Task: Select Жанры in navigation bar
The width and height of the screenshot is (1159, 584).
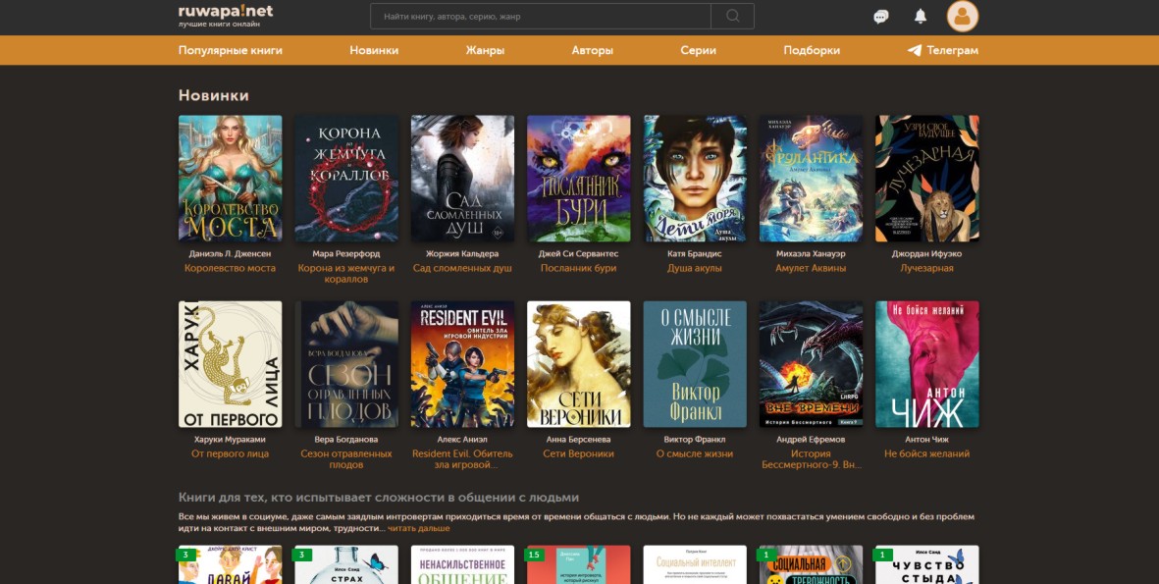Action: coord(485,50)
